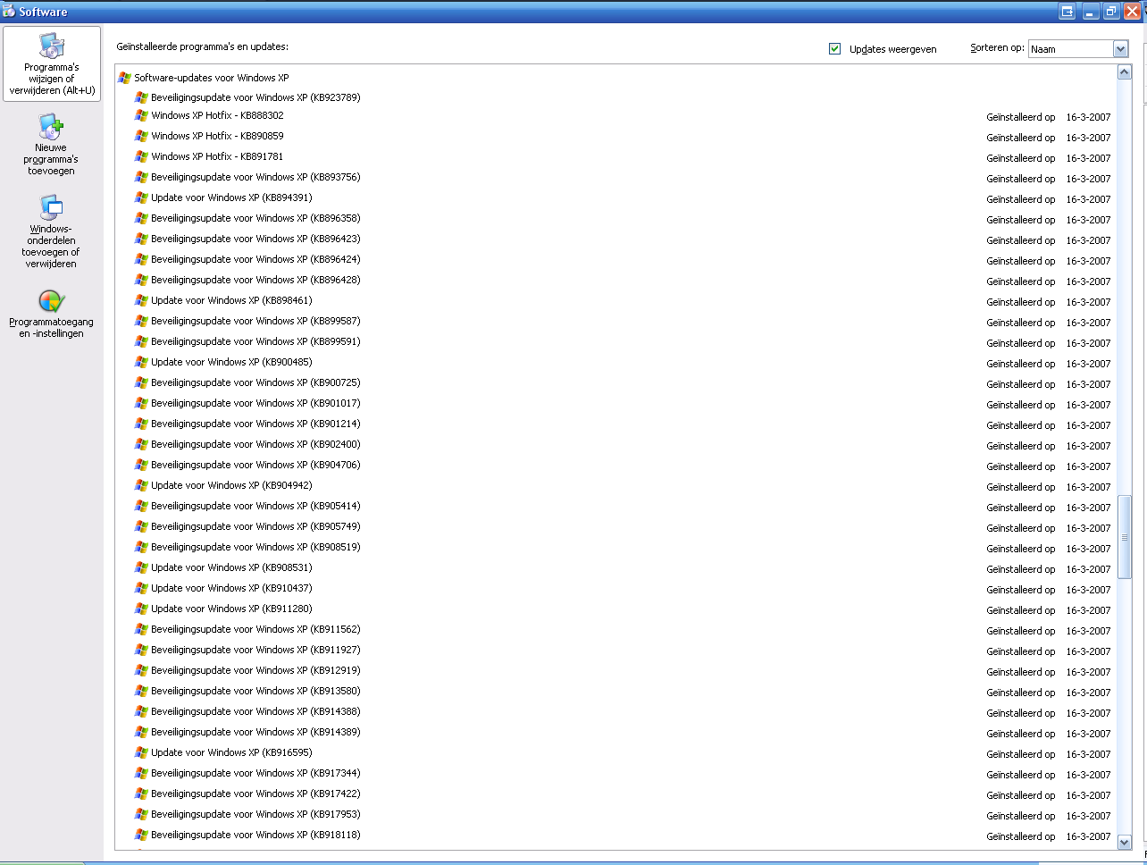Select Beveiligingsupdate voor Windows XP (KB911562)
1147x865 pixels.
click(255, 629)
